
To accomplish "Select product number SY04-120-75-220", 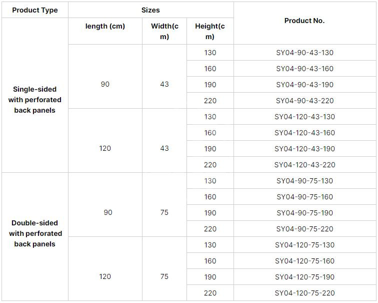I will click(x=304, y=293).
